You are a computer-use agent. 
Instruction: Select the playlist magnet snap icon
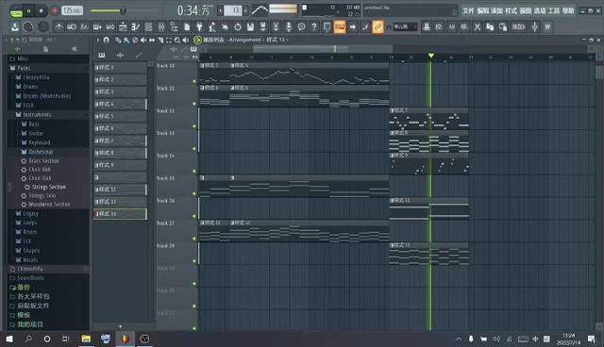pyautogui.click(x=107, y=40)
